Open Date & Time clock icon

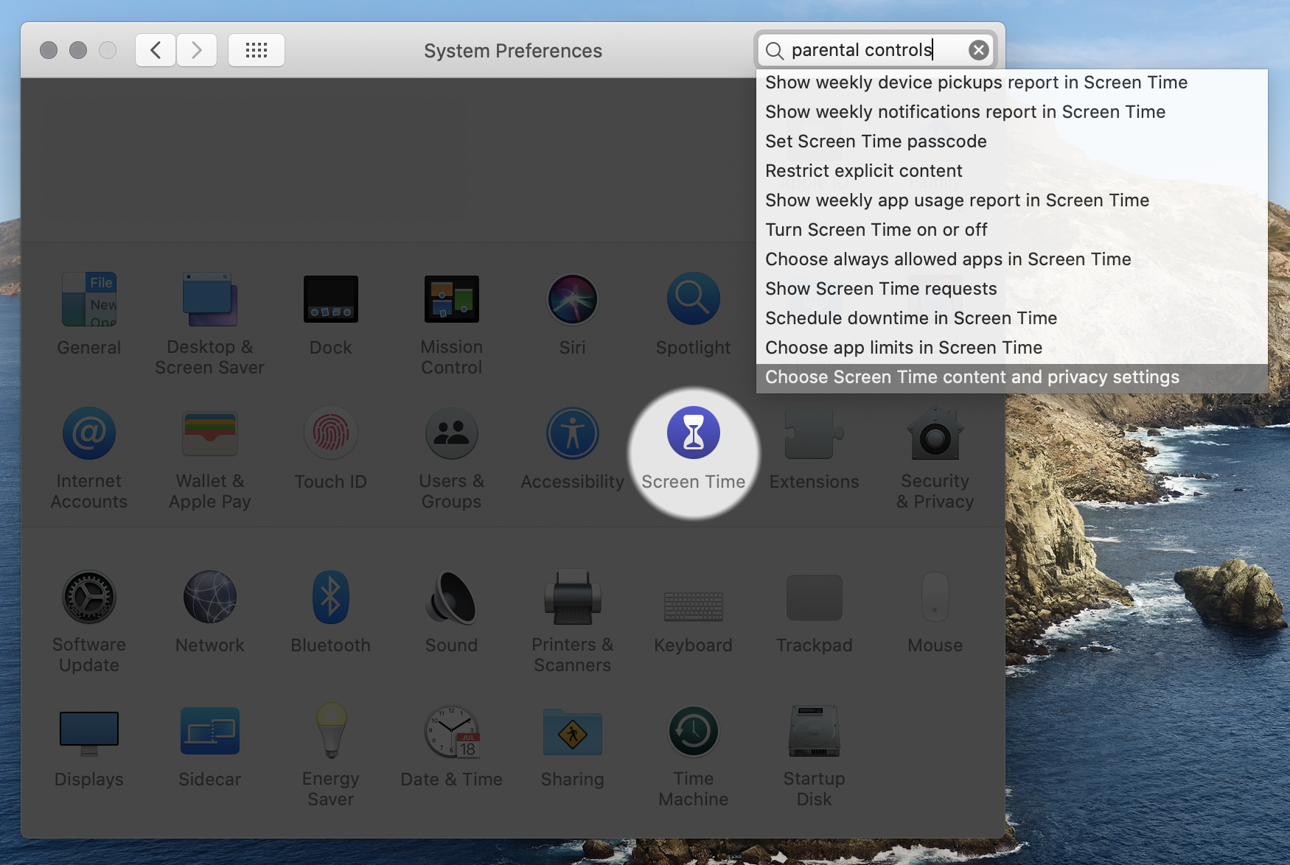pos(452,731)
